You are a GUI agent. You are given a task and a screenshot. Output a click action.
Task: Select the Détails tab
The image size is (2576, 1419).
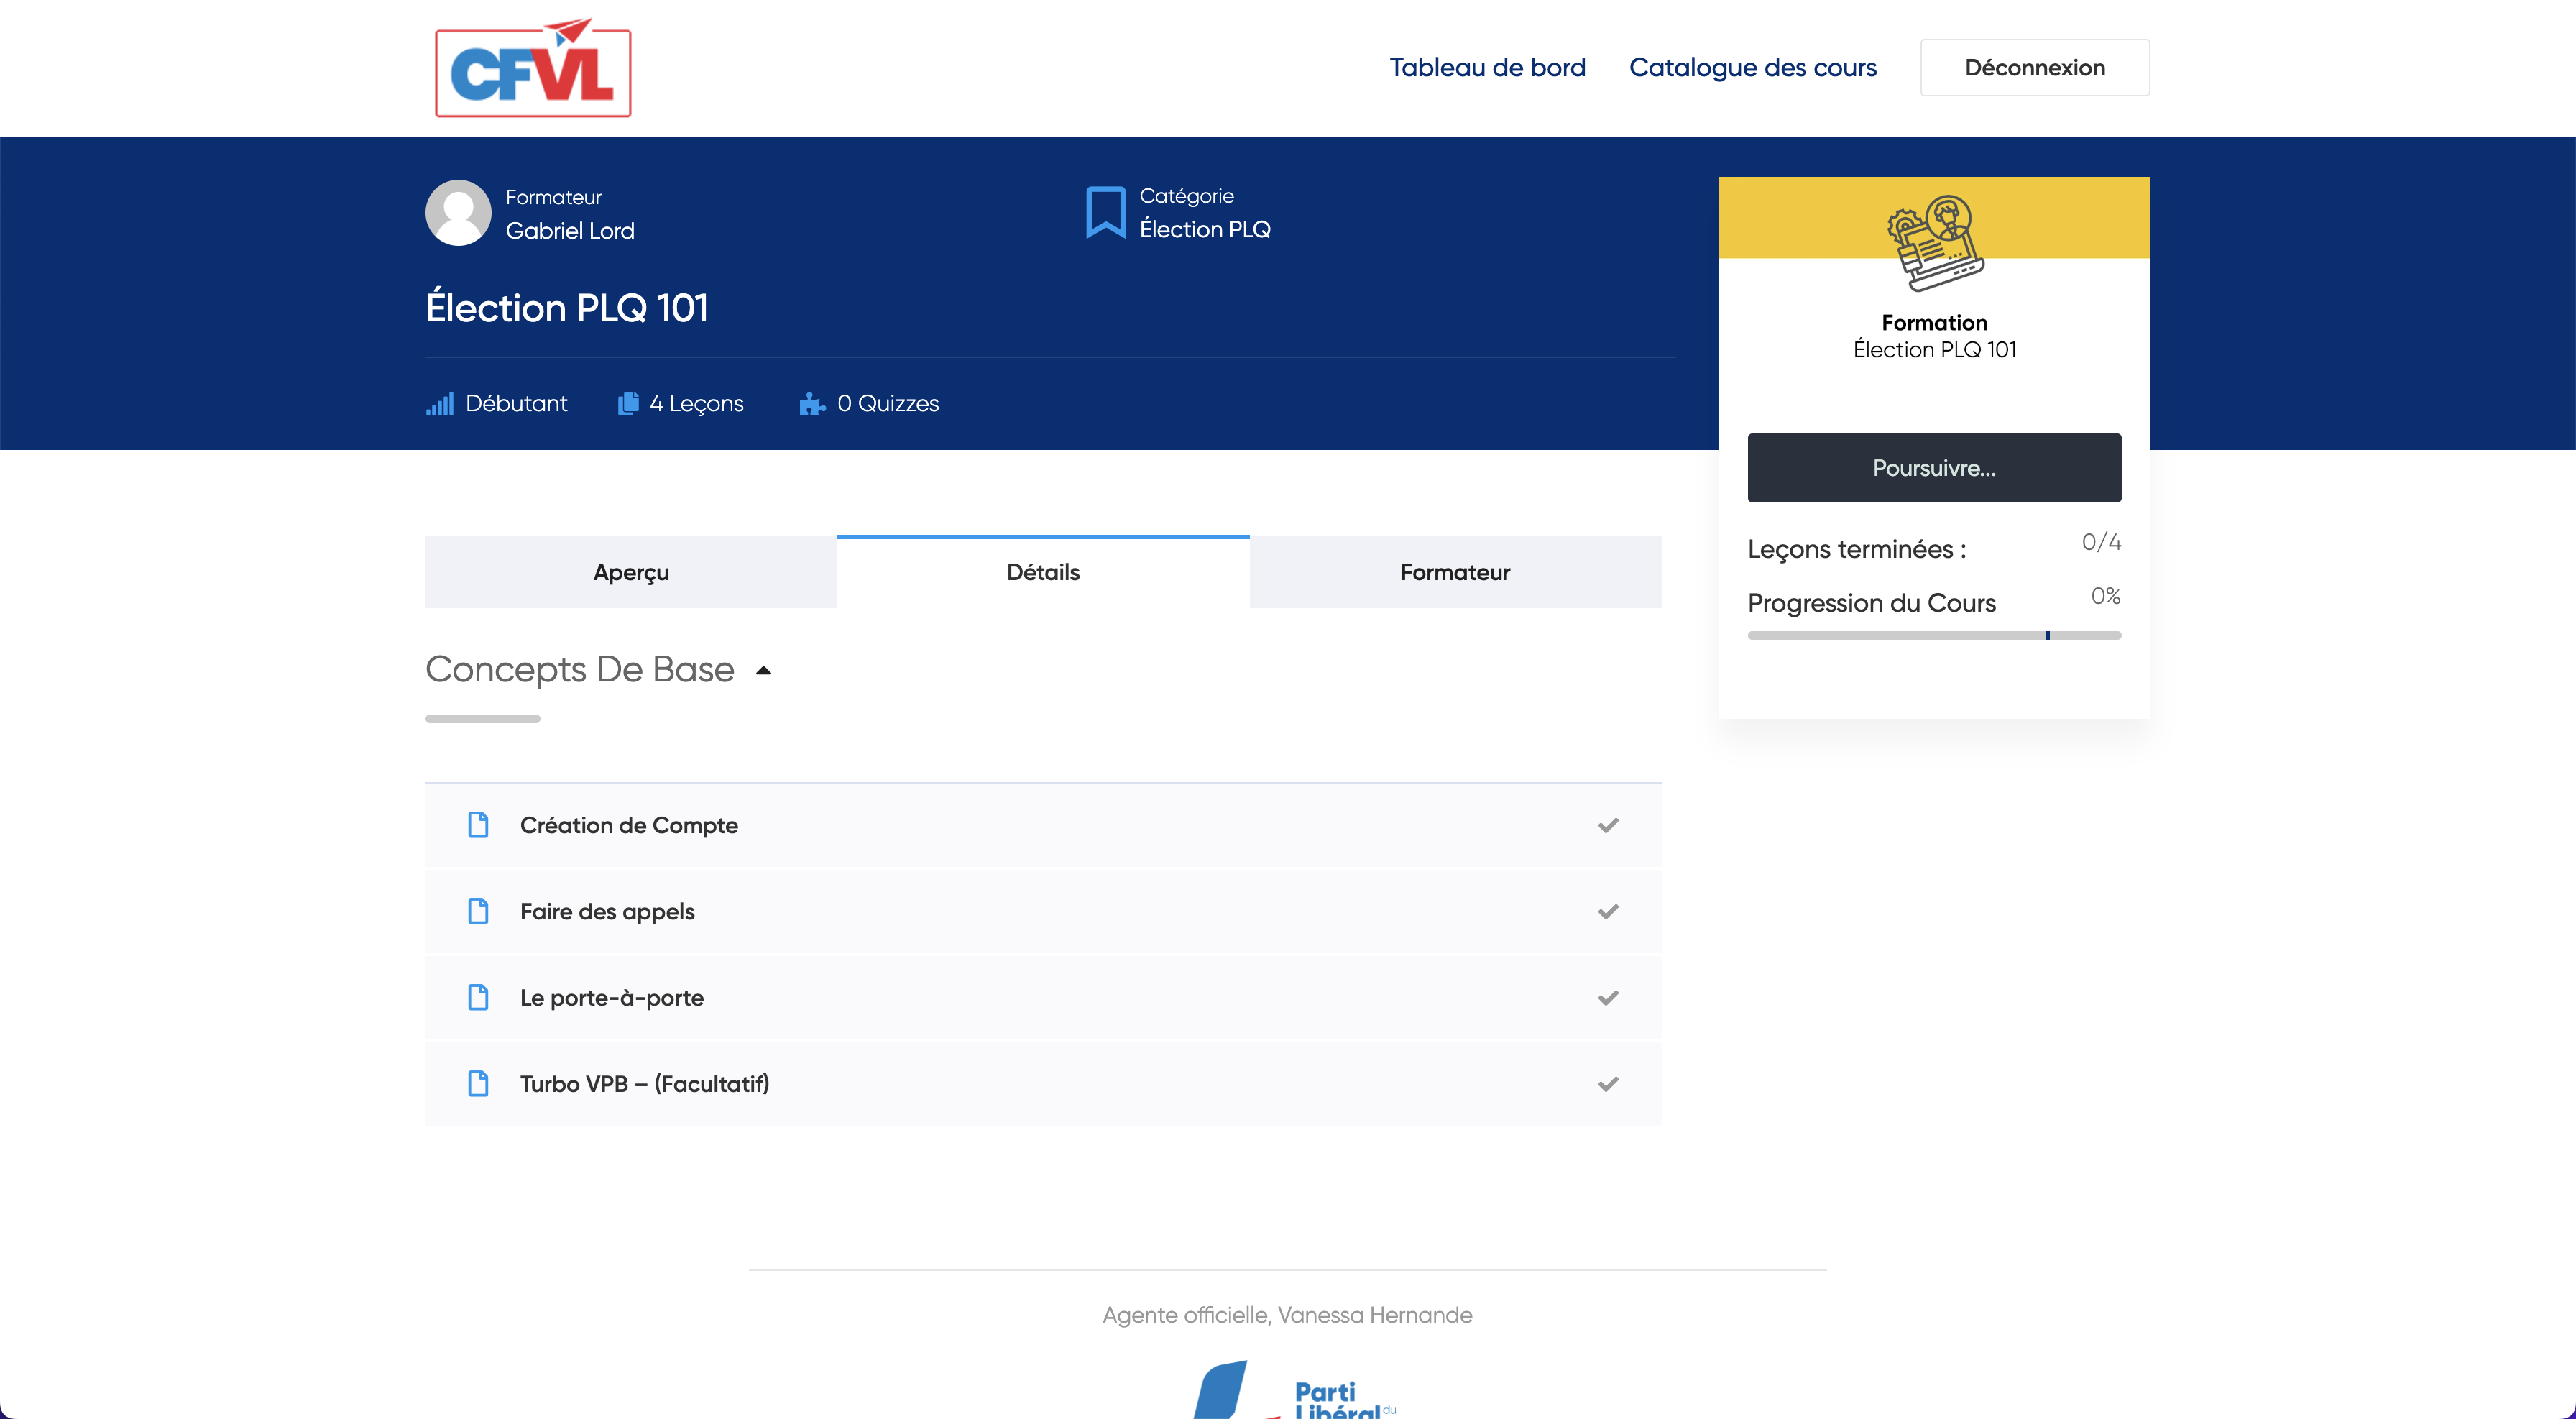click(x=1043, y=572)
